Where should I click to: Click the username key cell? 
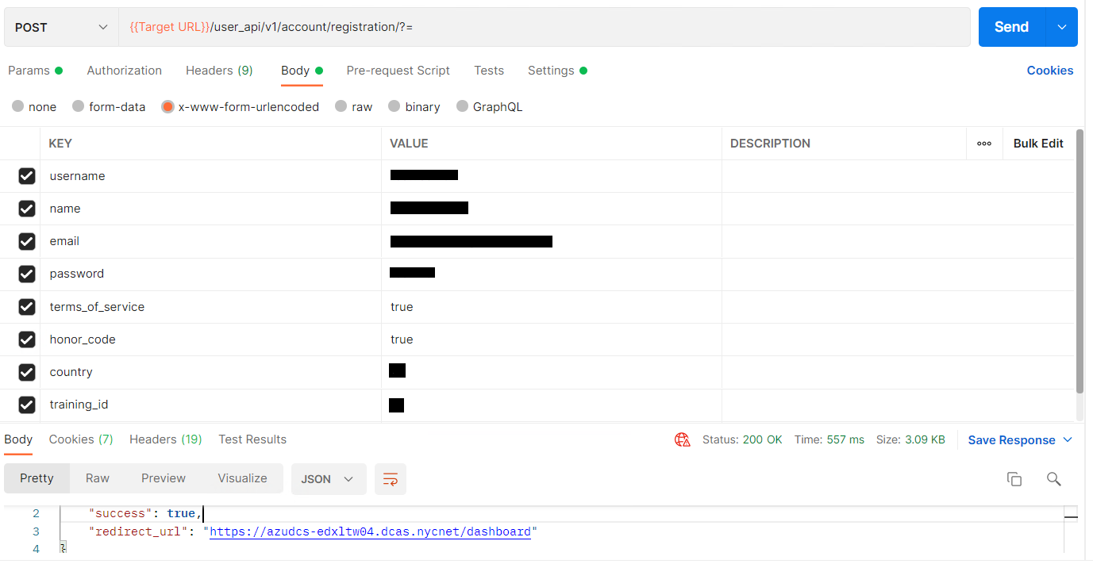point(210,176)
